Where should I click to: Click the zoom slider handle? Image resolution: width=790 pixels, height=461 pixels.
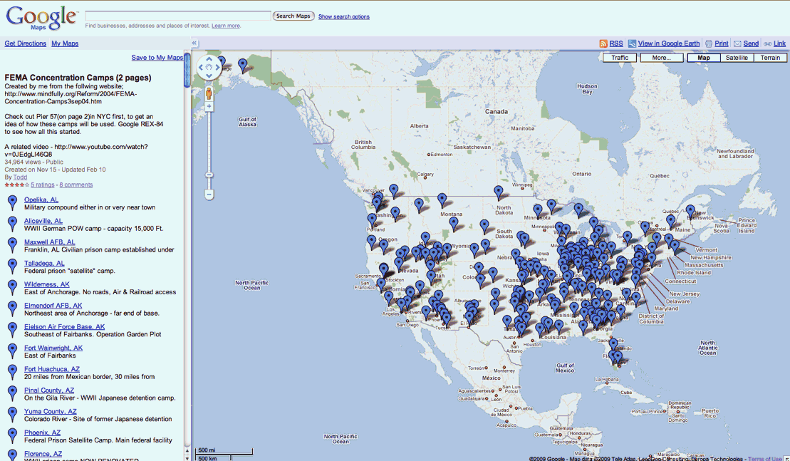209,175
